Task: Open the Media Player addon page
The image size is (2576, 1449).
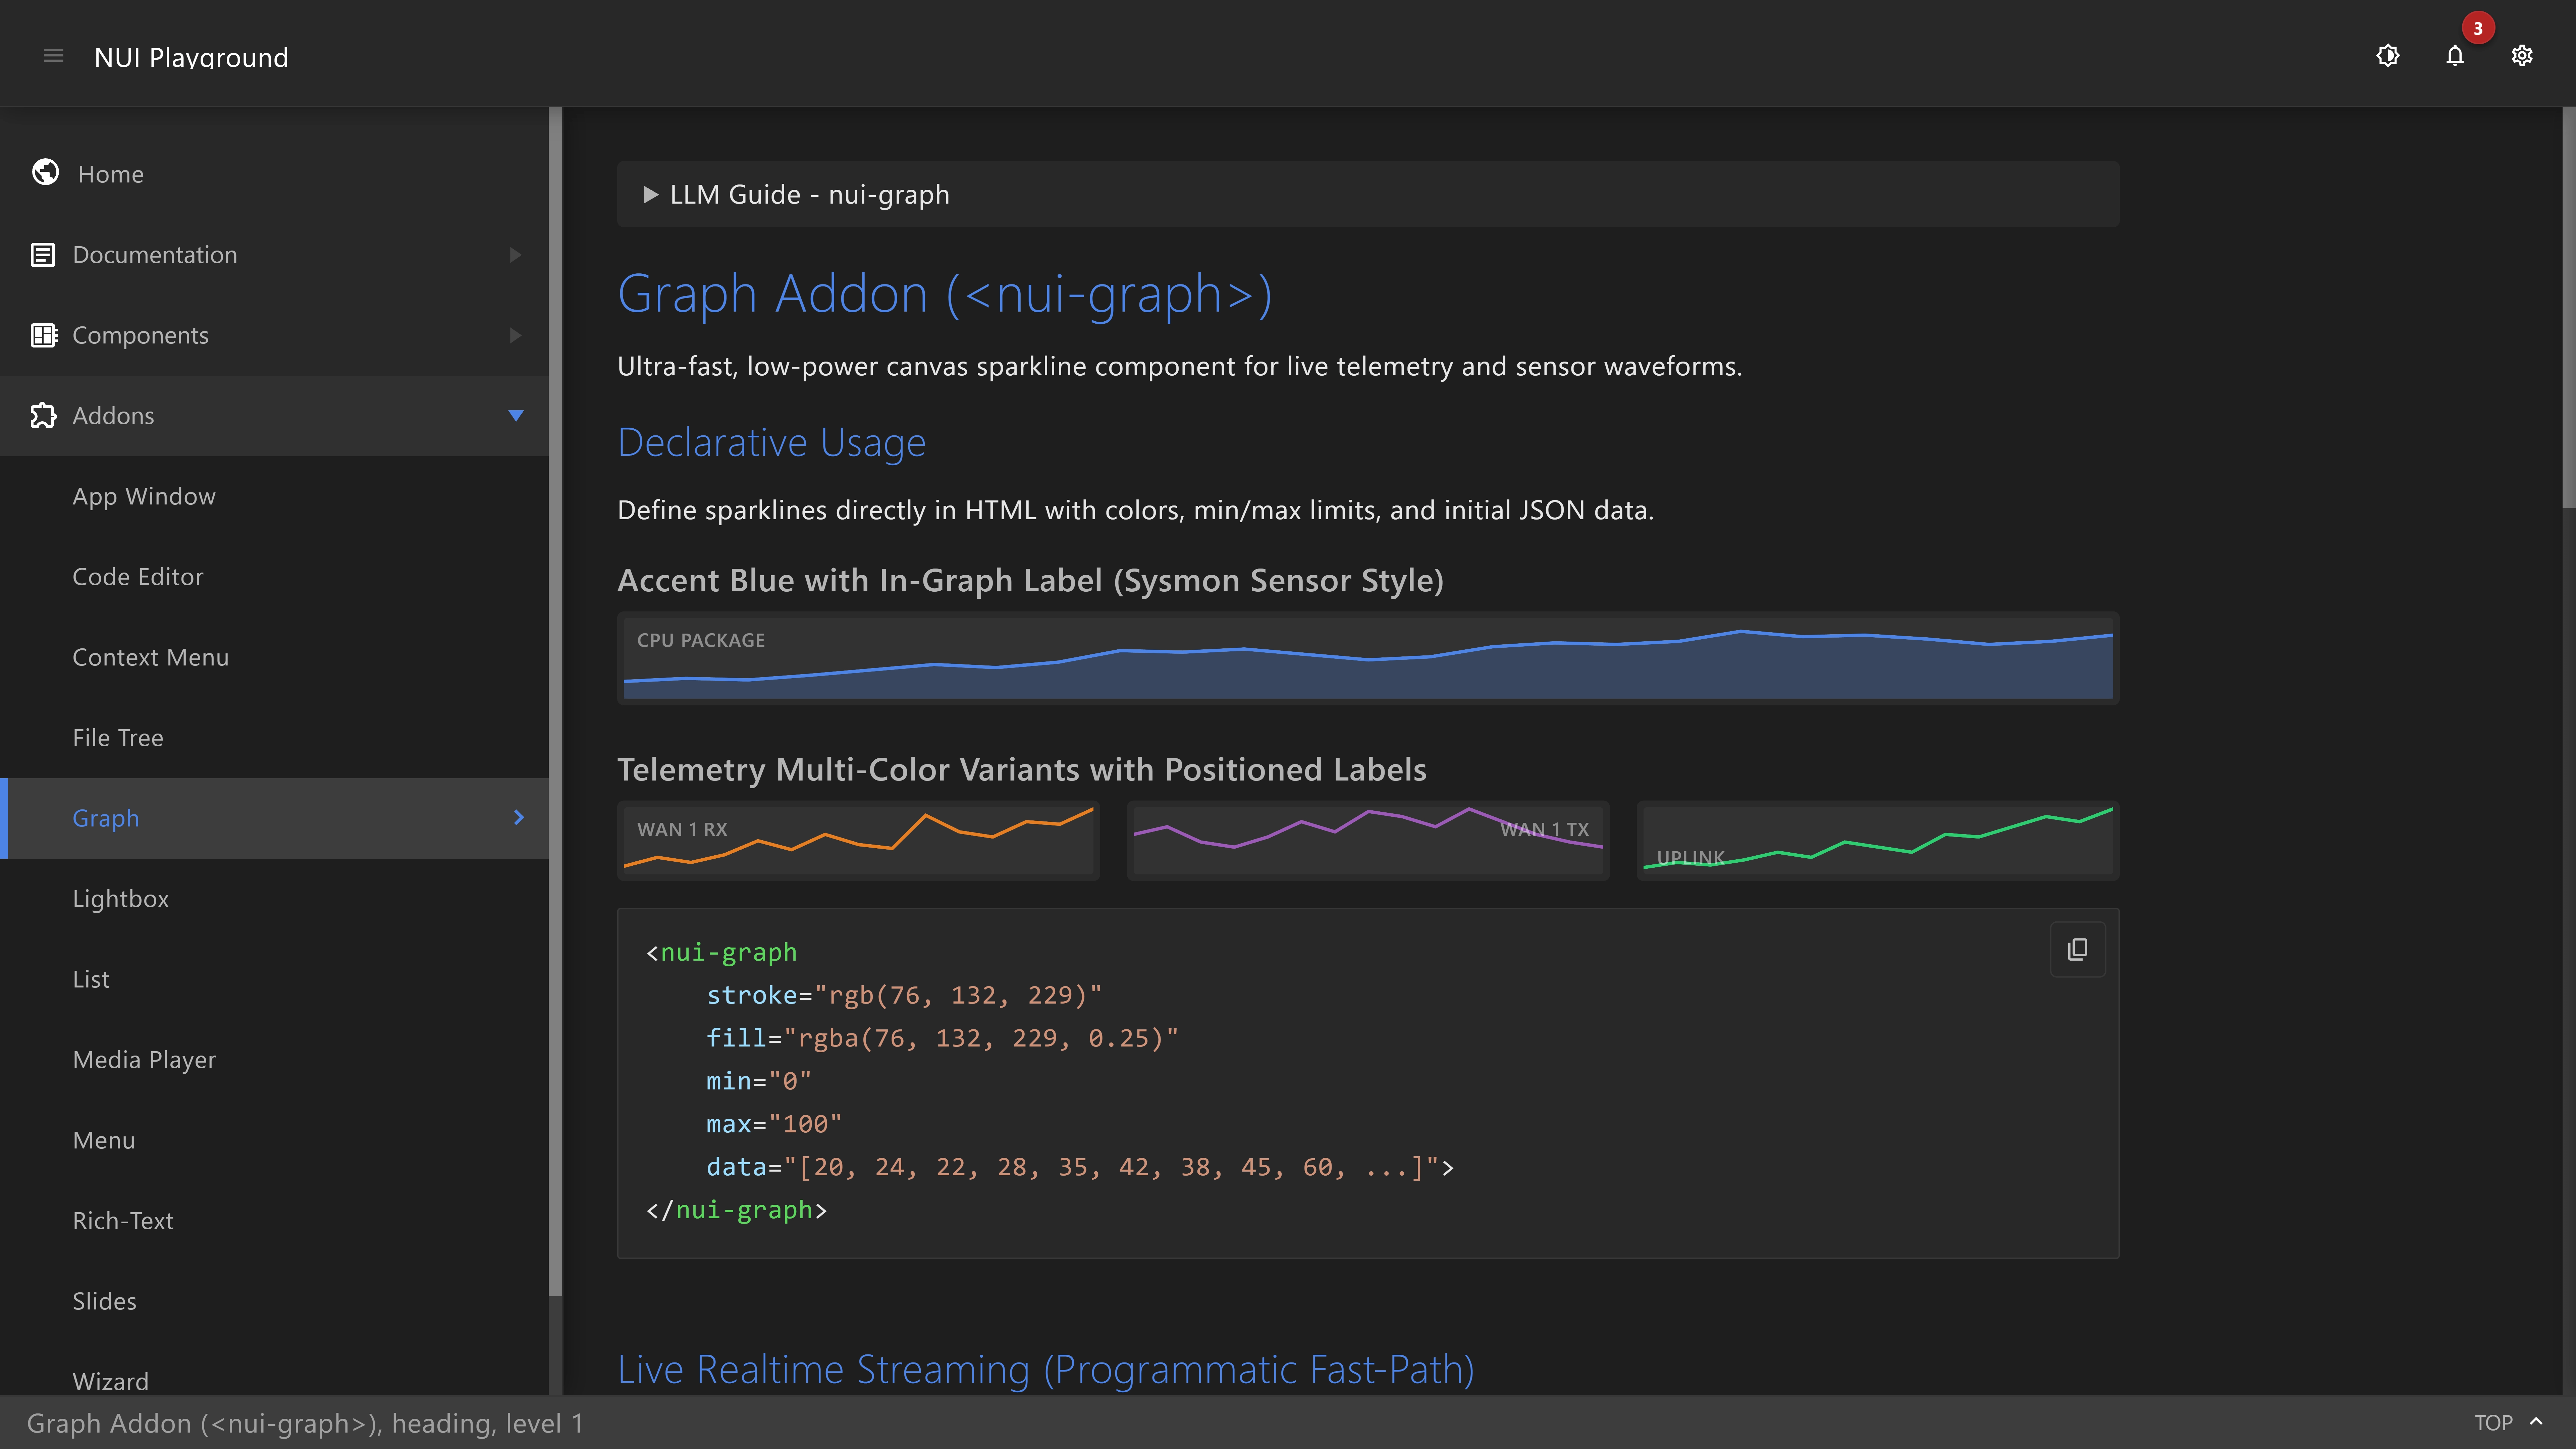Action: (x=274, y=1060)
